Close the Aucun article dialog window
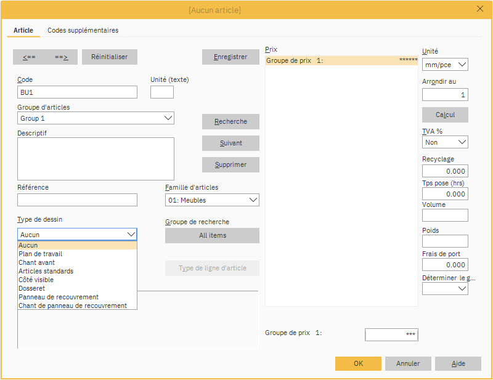Screen dimensions: 493x380 coord(480,9)
